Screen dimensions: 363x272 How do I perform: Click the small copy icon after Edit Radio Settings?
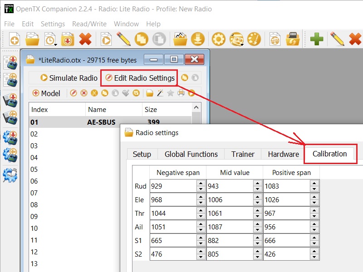click(185, 78)
